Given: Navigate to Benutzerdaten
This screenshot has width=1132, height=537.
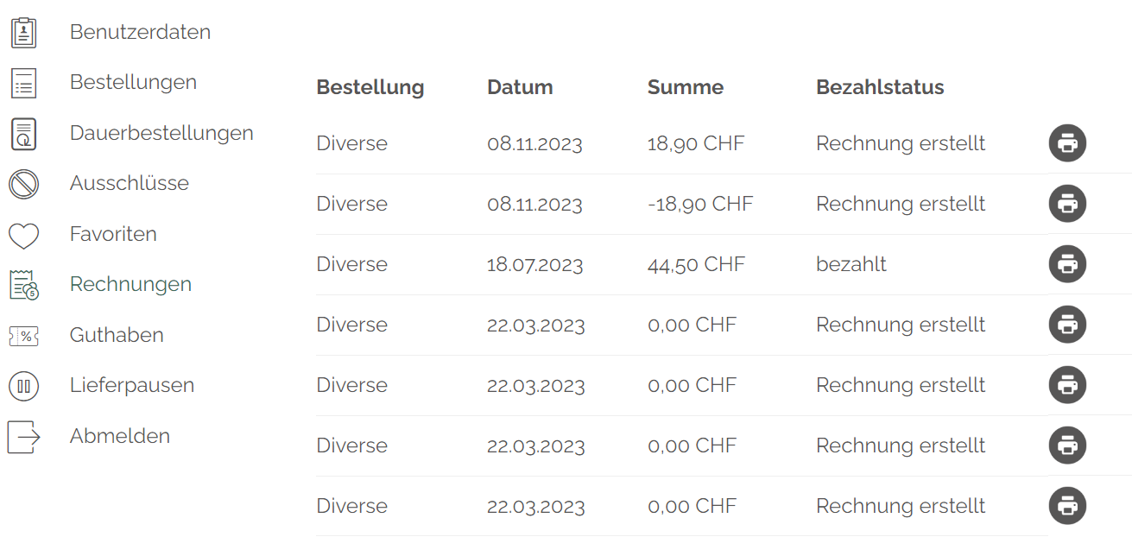Looking at the screenshot, I should pyautogui.click(x=142, y=31).
